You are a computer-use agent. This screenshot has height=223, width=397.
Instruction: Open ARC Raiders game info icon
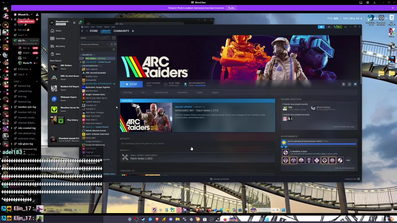click(x=349, y=84)
